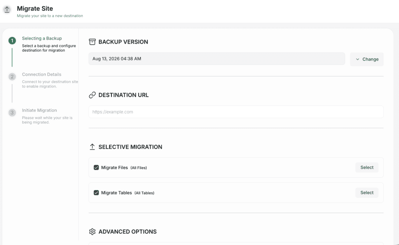
Task: Click the SELECTIVE MIGRATION heading
Action: pos(130,147)
